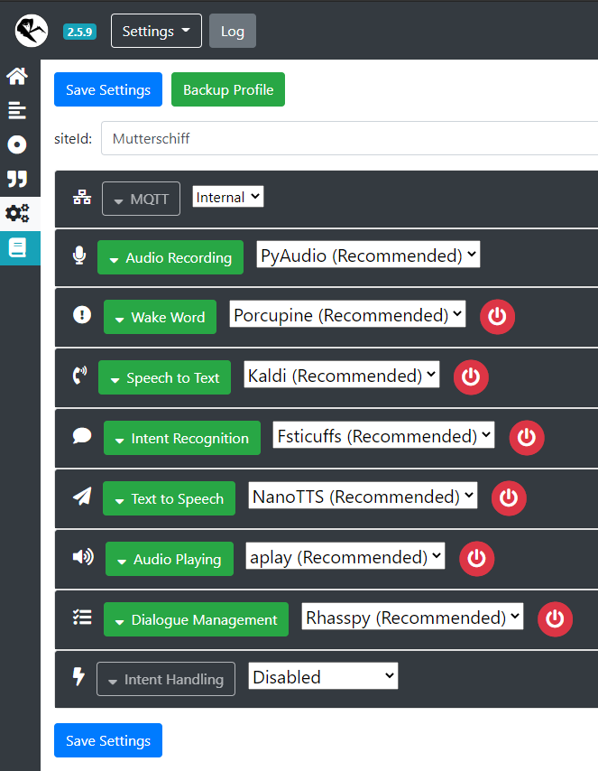Expand the Audio Recording section
The image size is (598, 771).
[170, 257]
